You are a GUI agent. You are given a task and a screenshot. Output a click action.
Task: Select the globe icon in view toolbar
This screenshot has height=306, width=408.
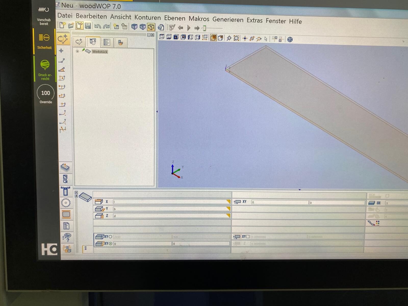[290, 40]
